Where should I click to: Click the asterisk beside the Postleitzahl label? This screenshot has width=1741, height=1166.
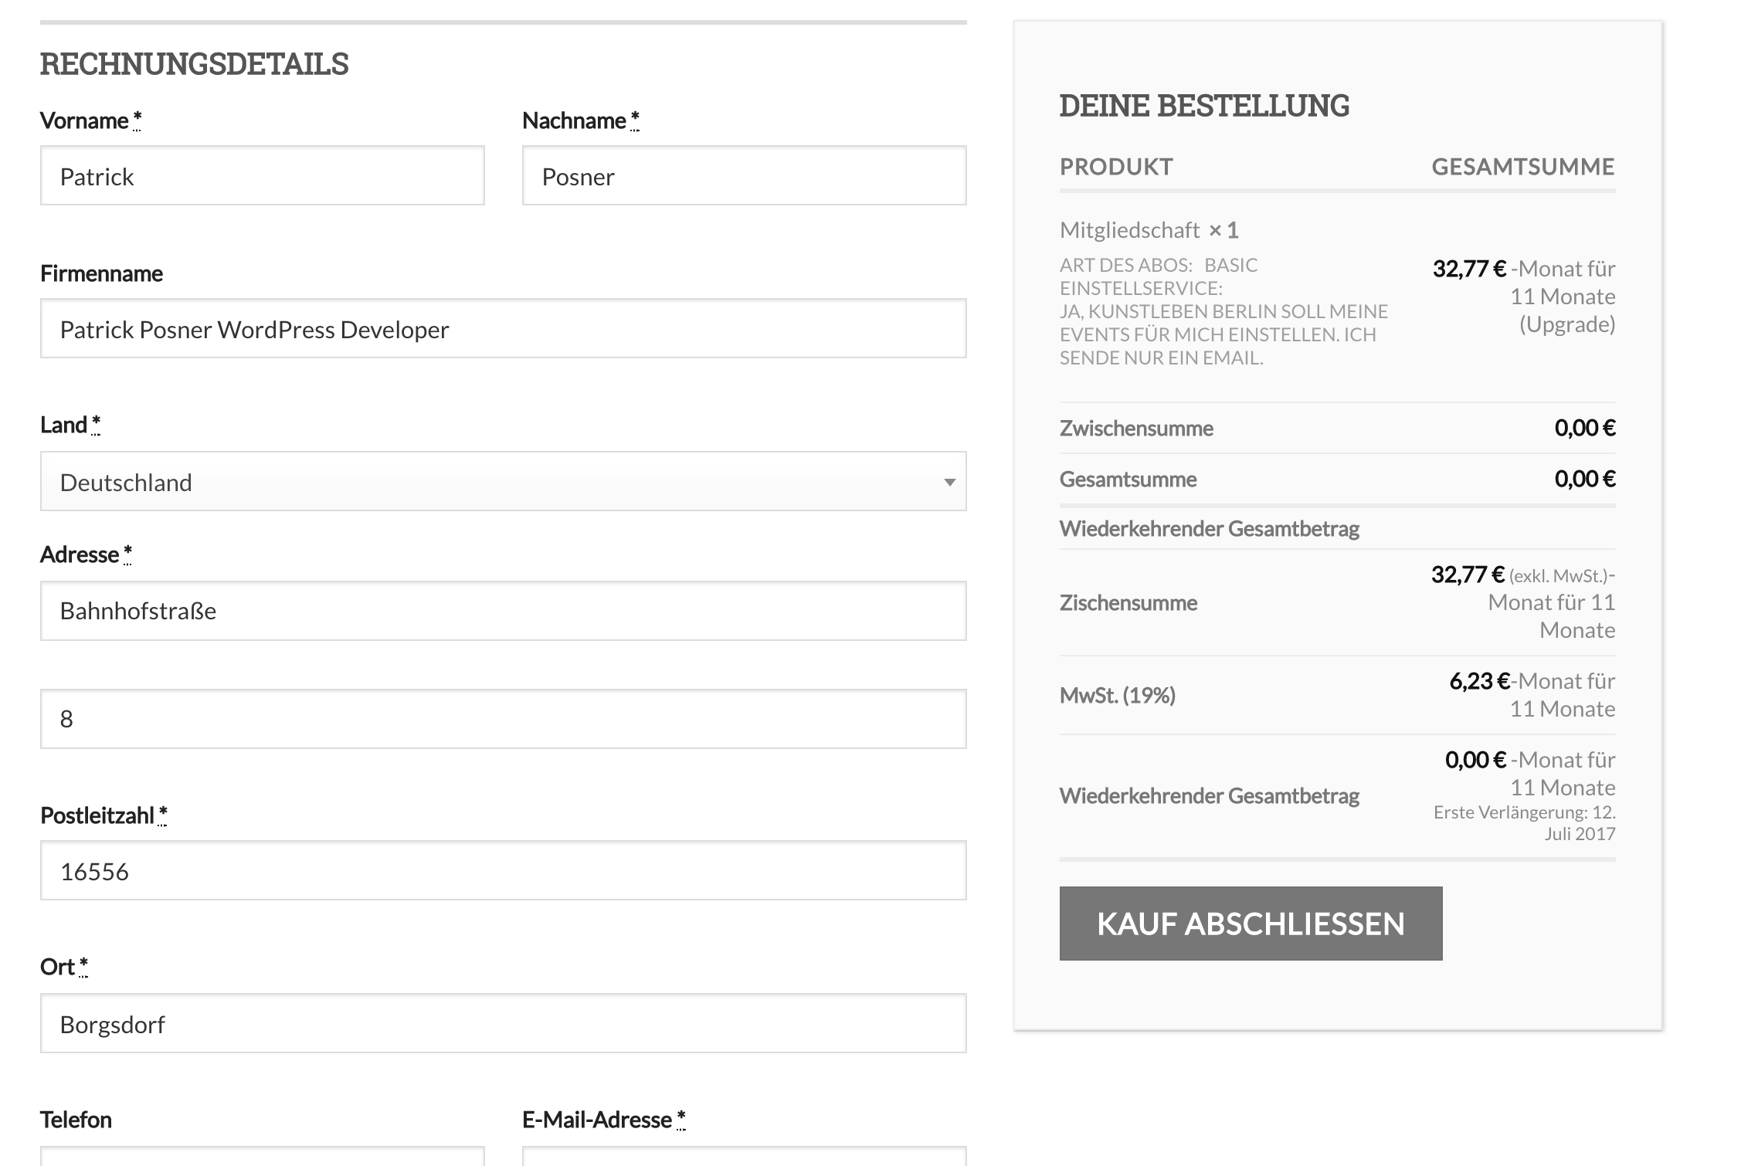[x=162, y=815]
